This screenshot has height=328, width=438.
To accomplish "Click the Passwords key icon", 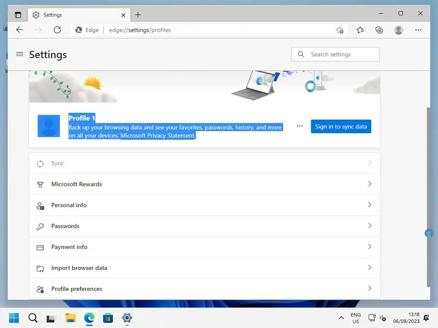I will pos(40,226).
